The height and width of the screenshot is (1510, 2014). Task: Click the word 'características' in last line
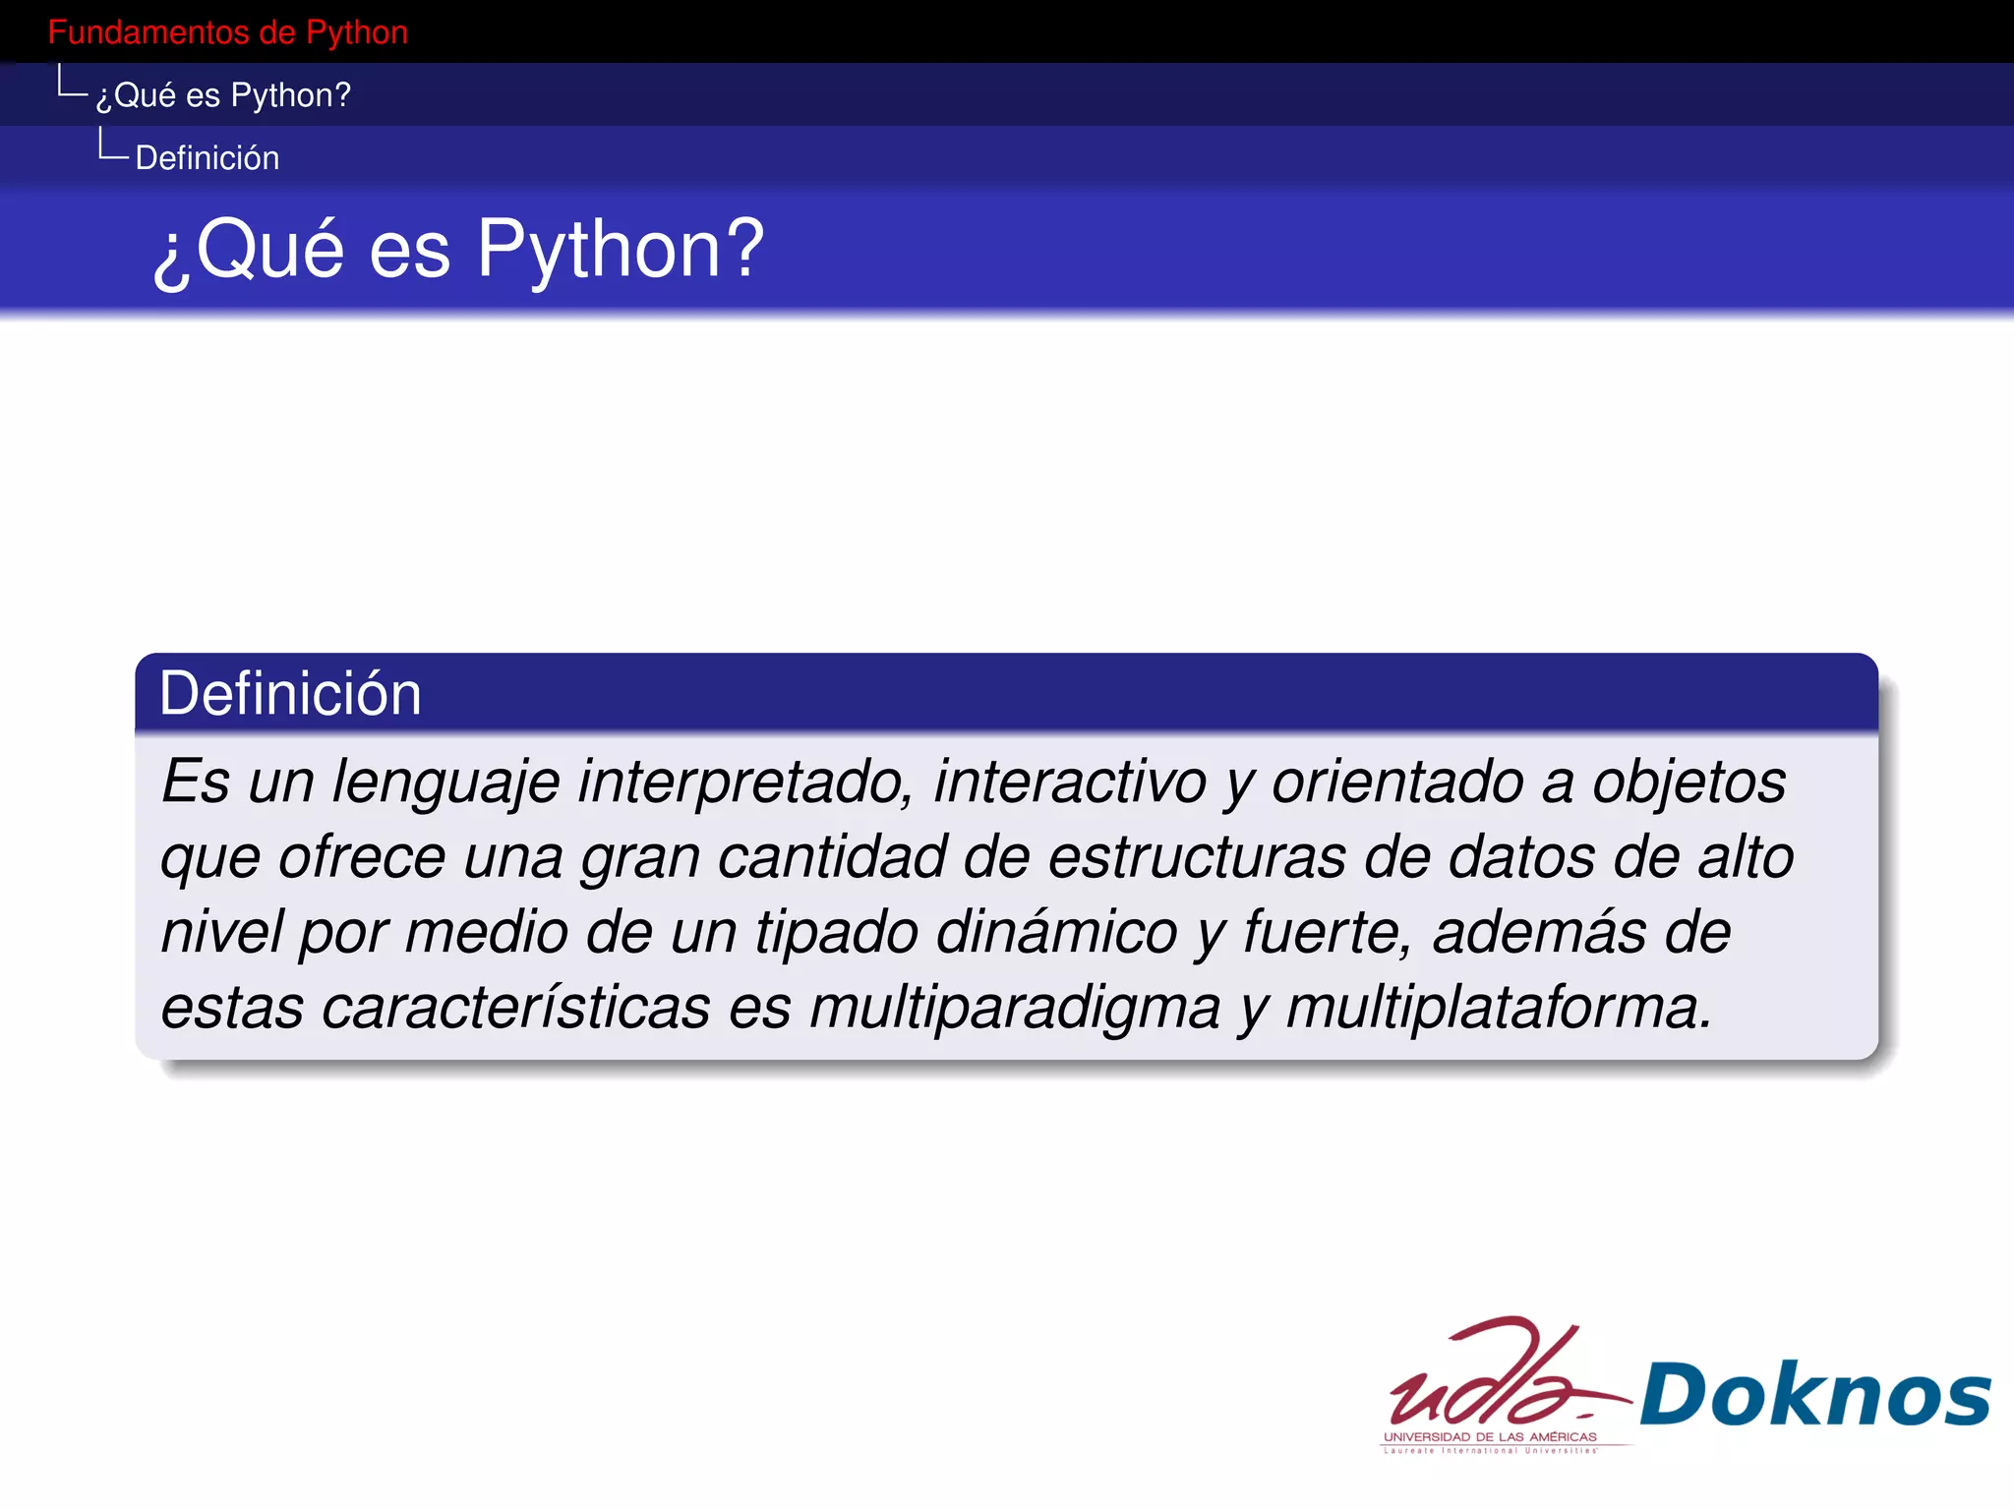[x=515, y=1009]
